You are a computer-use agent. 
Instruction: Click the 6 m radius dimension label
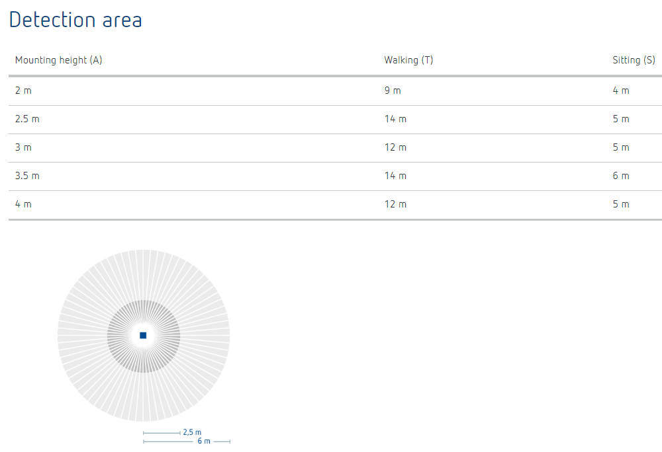204,441
